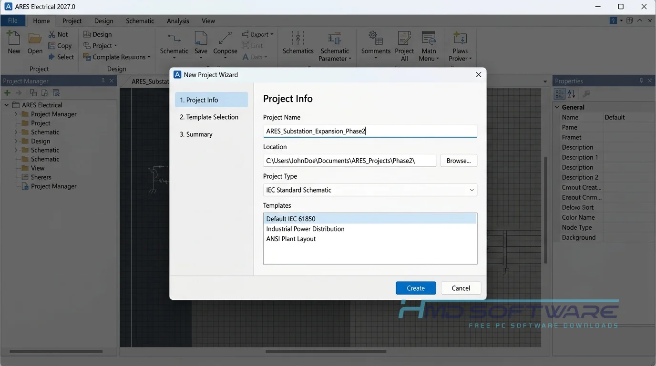Click the Location path field
Screen dimensions: 656x366
(x=349, y=161)
